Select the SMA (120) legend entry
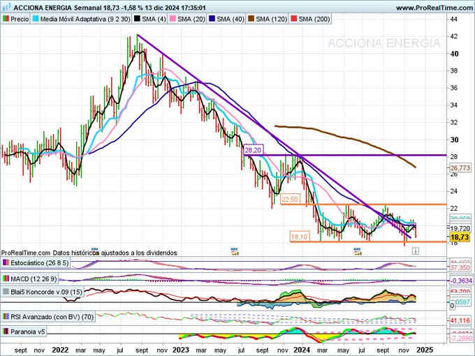The width and height of the screenshot is (475, 356). (x=268, y=19)
